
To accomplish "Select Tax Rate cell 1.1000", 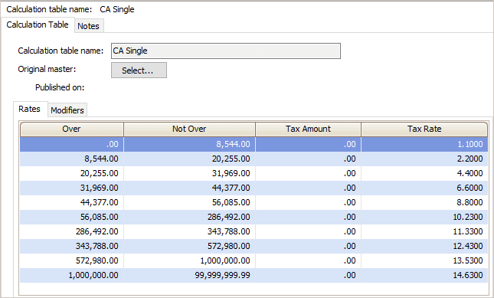I will pyautogui.click(x=424, y=144).
